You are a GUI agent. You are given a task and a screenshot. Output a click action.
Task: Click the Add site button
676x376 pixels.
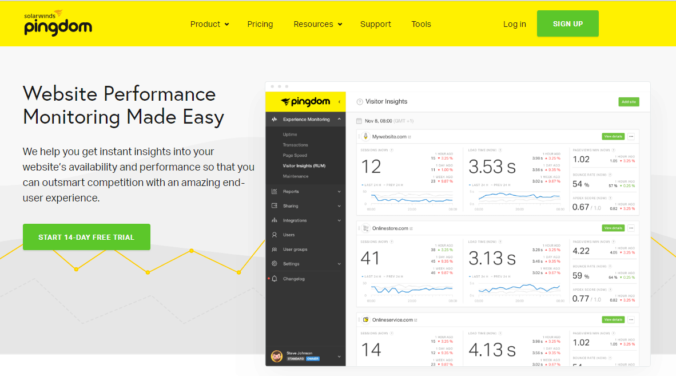point(629,102)
